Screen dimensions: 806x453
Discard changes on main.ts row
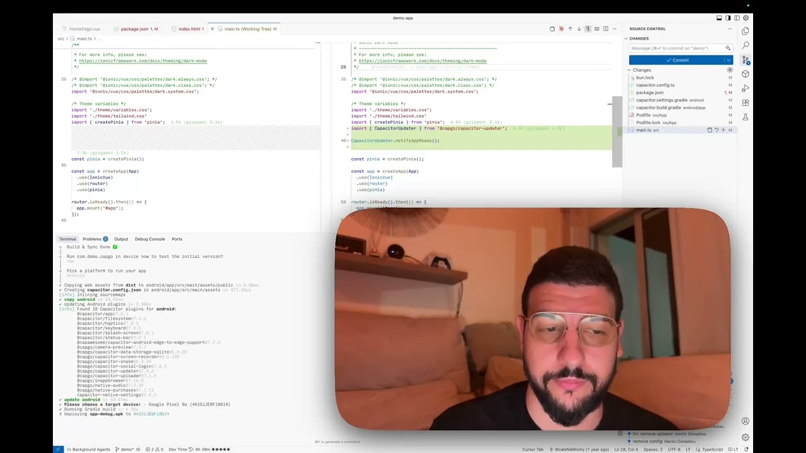click(716, 130)
